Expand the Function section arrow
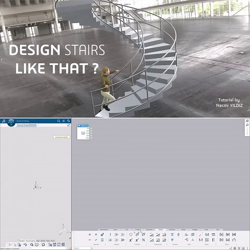This screenshot has height=250, width=250. pyautogui.click(x=146, y=244)
